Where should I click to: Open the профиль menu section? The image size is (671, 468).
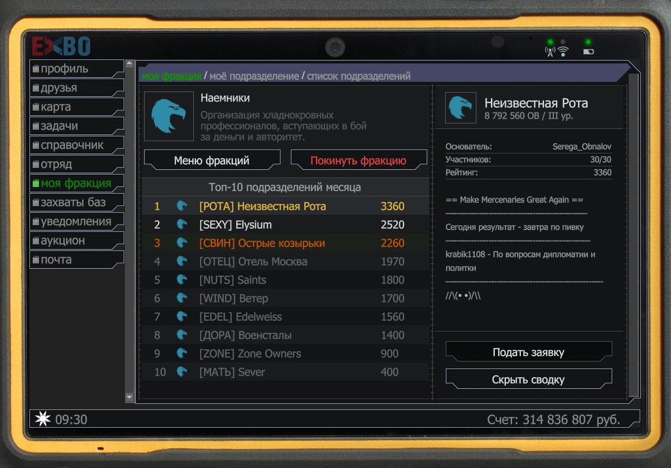(75, 69)
